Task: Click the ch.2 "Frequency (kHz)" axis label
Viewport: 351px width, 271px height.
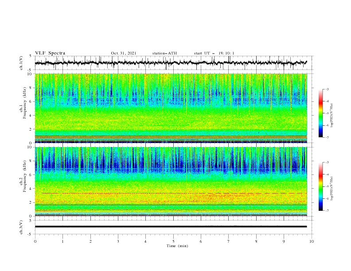Action: [x=25, y=176]
